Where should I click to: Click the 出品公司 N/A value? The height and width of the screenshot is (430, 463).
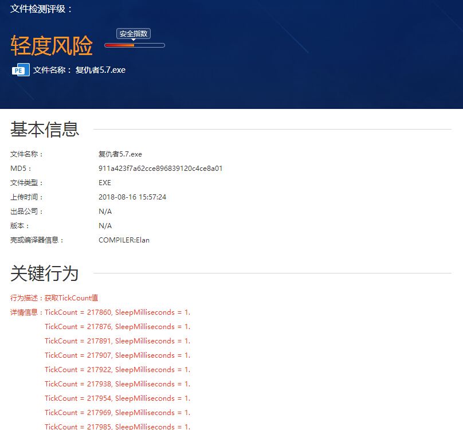[x=105, y=212]
